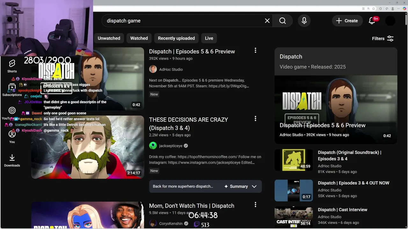
Task: Select the Watched filter chip
Action: 139,38
